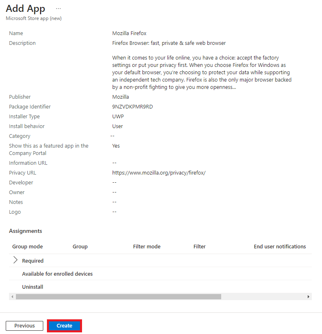Click the End user notifications column header
The width and height of the screenshot is (322, 334).
point(280,246)
